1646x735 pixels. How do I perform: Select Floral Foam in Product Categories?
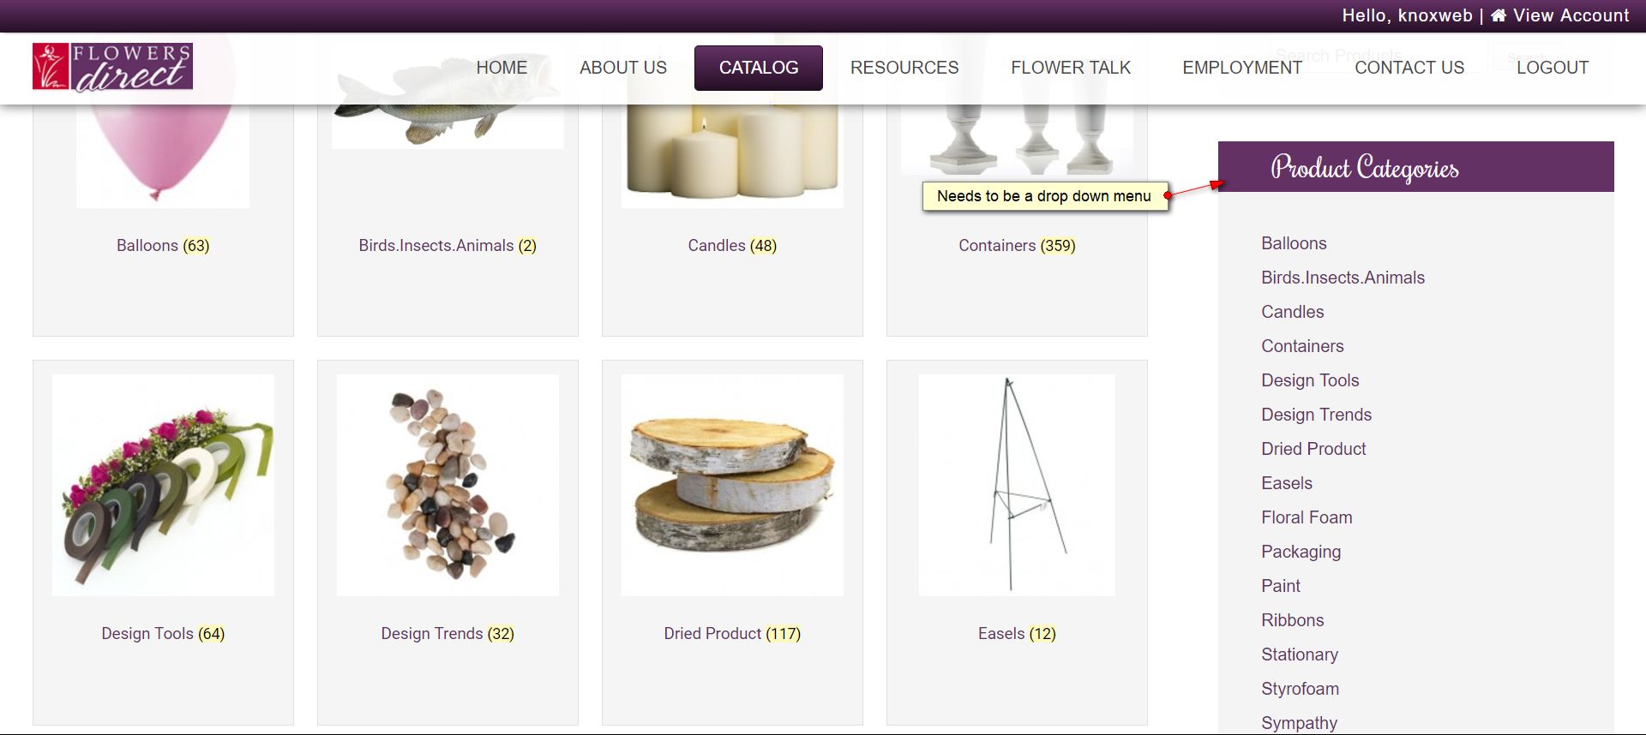1307,517
